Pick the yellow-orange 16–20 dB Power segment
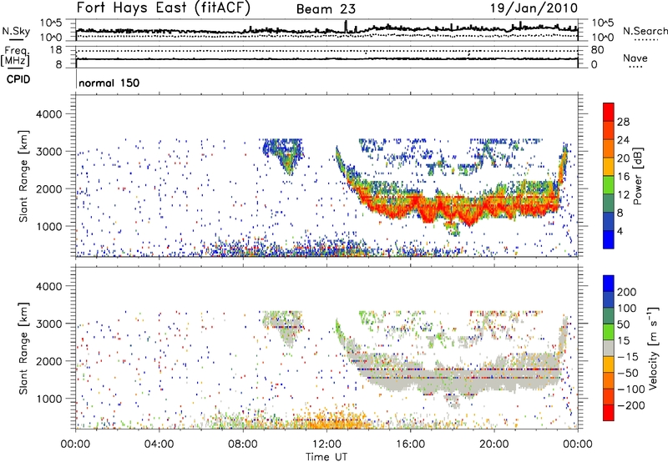 pyautogui.click(x=609, y=167)
